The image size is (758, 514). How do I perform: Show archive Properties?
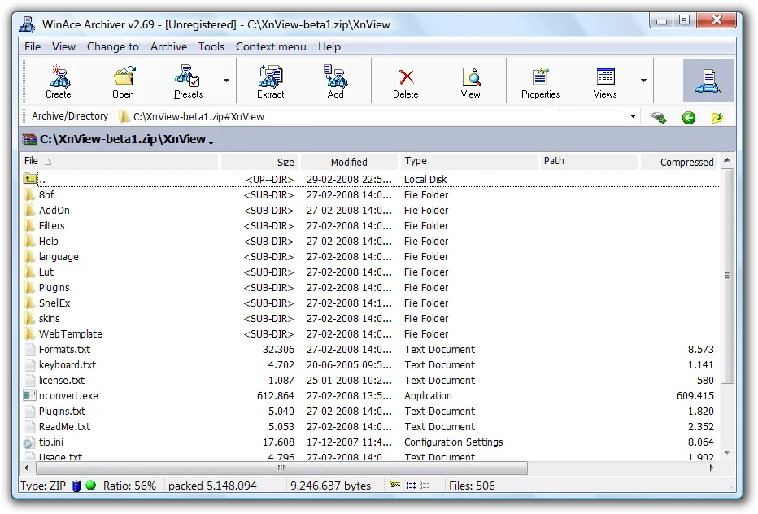click(x=539, y=80)
